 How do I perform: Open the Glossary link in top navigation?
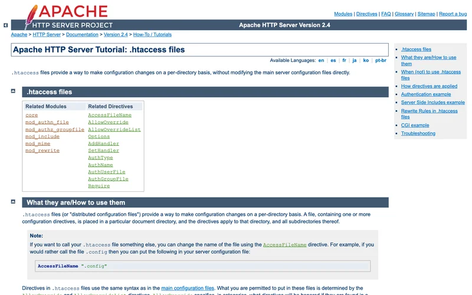[404, 14]
